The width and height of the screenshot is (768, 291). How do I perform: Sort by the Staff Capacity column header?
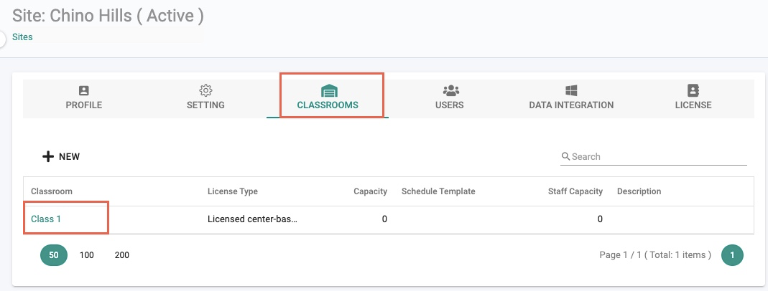click(575, 191)
